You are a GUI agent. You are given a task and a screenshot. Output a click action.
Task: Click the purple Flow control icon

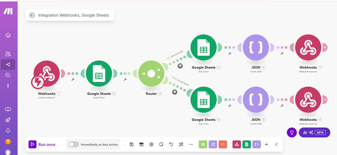click(213, 144)
